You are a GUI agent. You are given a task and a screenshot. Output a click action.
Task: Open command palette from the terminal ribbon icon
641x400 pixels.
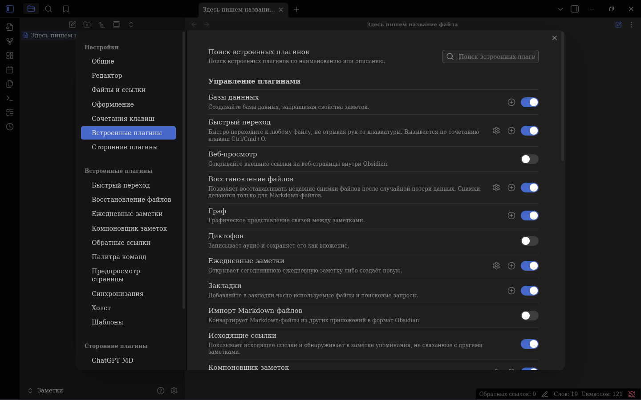tap(10, 98)
